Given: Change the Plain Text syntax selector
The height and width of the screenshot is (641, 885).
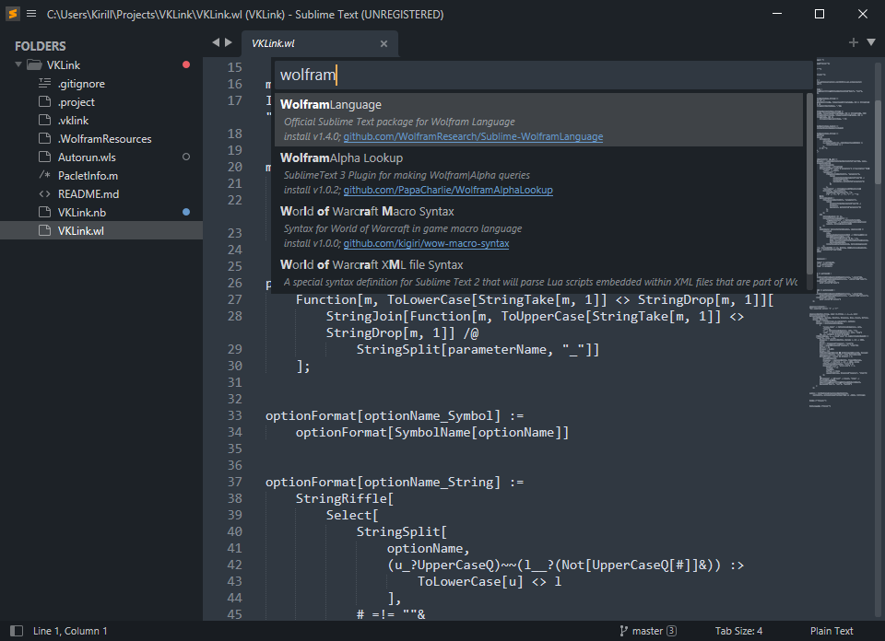Looking at the screenshot, I should pos(832,631).
